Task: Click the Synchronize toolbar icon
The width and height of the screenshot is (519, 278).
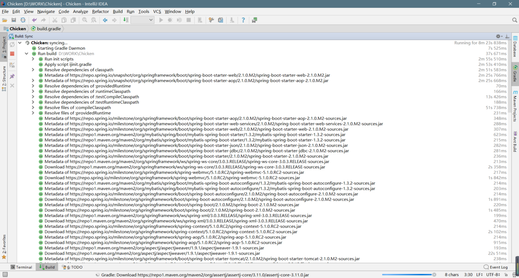Action: tap(23, 20)
